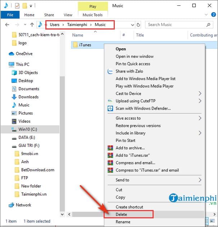Click Music in the address breadcrumb

(100, 25)
